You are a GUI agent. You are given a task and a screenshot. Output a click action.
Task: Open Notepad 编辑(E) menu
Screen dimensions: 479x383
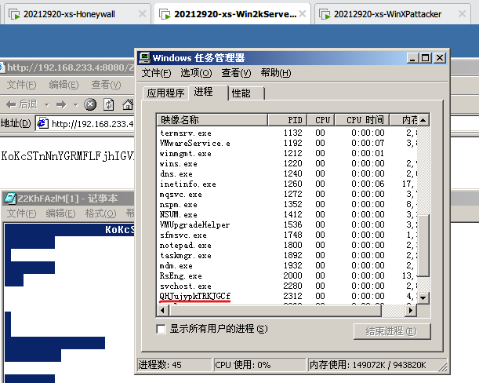[x=60, y=213]
